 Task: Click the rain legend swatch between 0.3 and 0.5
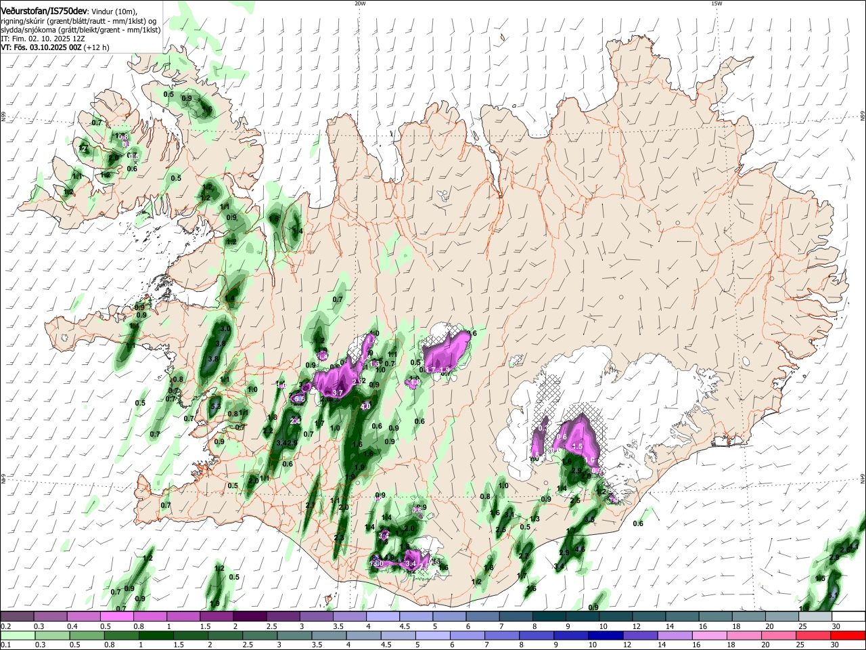click(52, 635)
